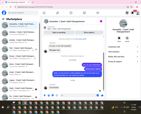Open the Watch video icon
This screenshot has width=141, height=114.
(71, 13)
